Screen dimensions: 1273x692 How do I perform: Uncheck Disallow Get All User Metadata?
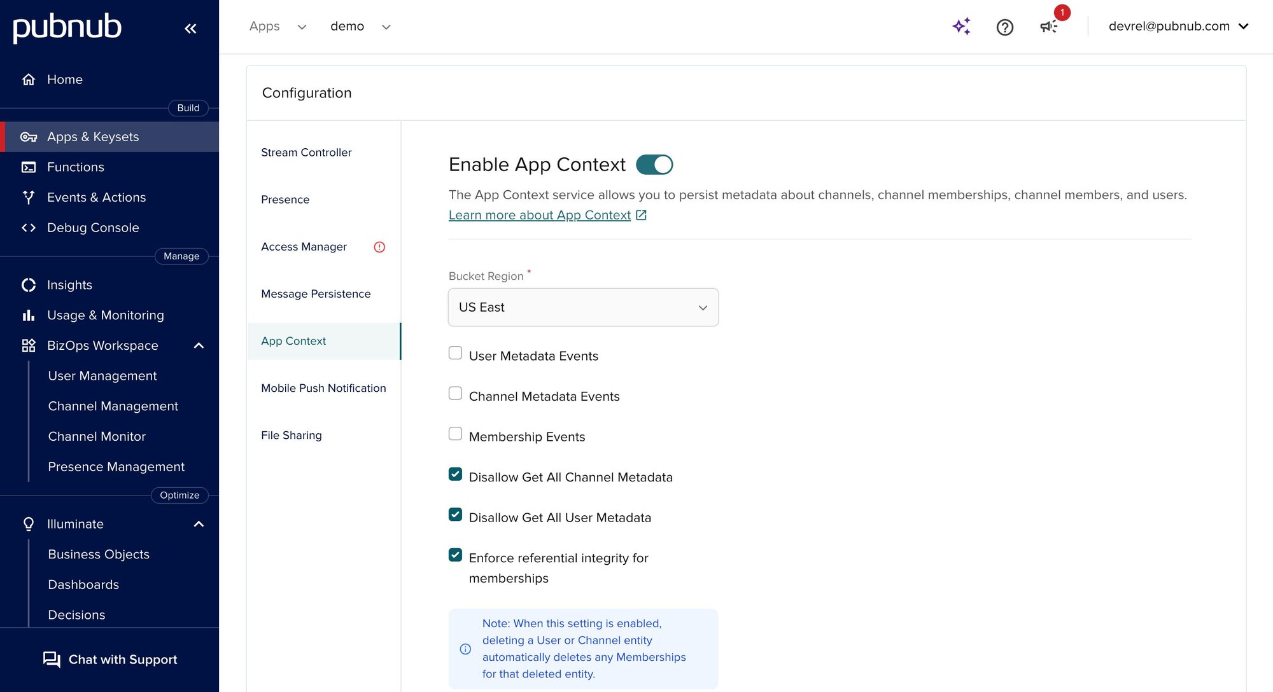point(455,515)
